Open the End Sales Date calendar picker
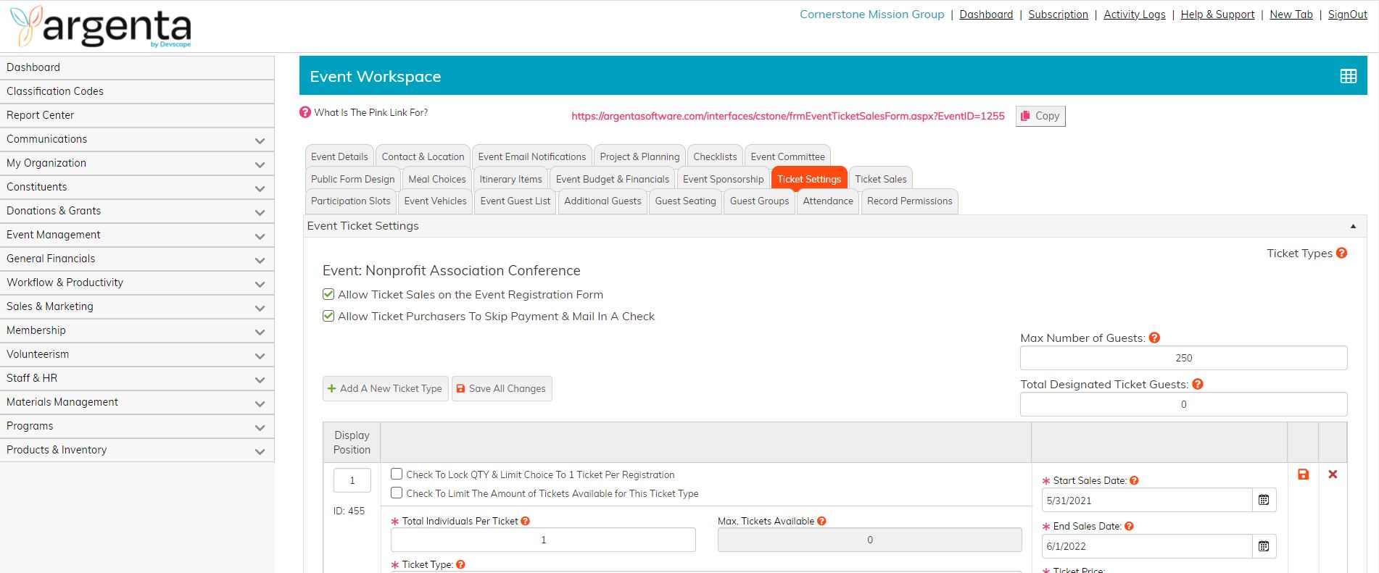Image resolution: width=1379 pixels, height=573 pixels. 1264,546
